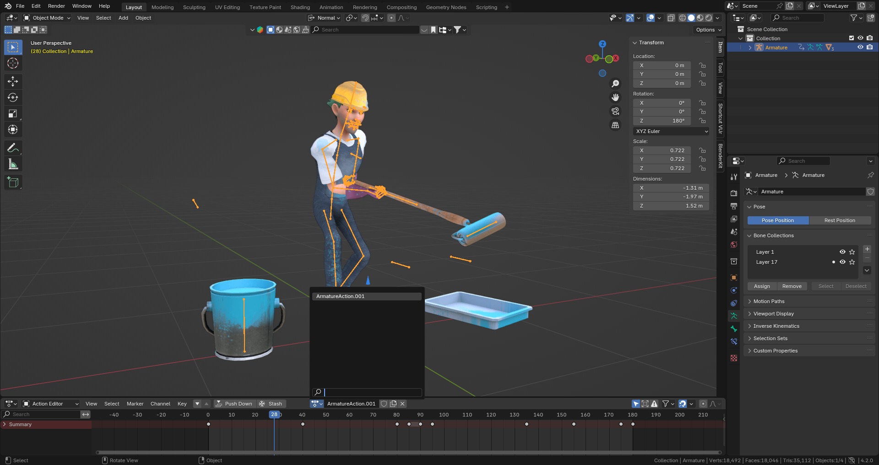Viewport: 879px width, 465px height.
Task: Toggle the camera view icon
Action: click(615, 111)
